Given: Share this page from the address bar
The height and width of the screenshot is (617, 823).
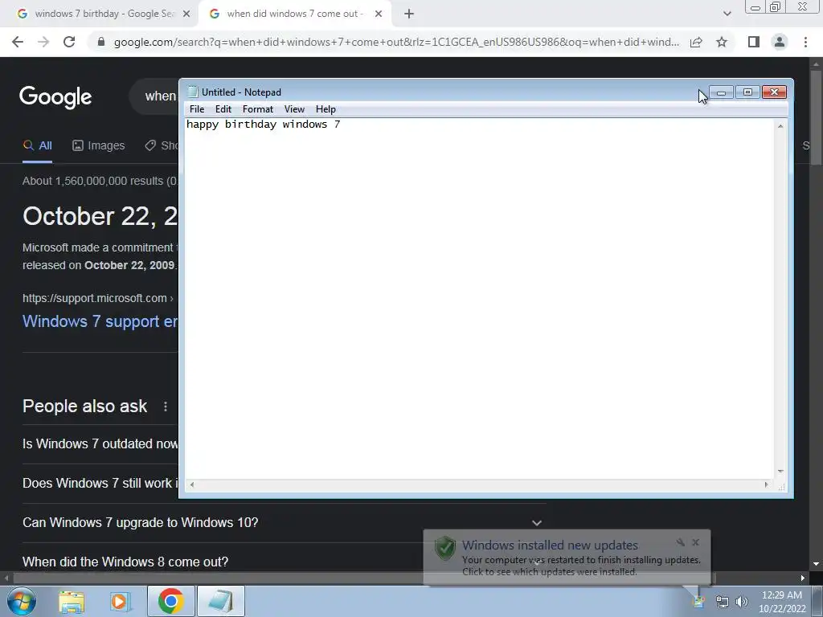Looking at the screenshot, I should [x=696, y=42].
